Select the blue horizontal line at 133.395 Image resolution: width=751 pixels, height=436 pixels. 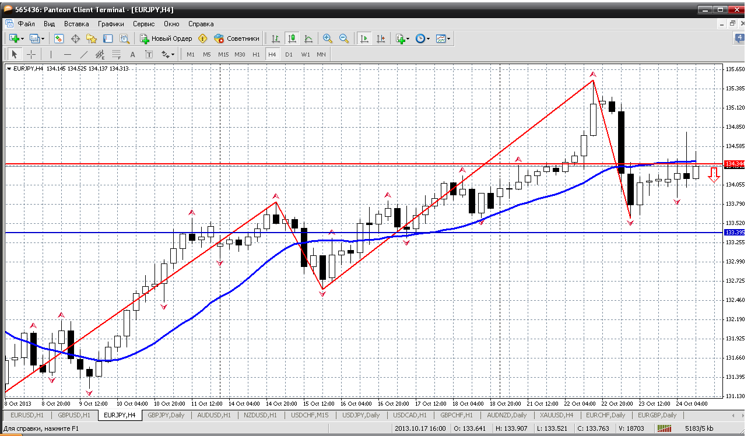363,233
